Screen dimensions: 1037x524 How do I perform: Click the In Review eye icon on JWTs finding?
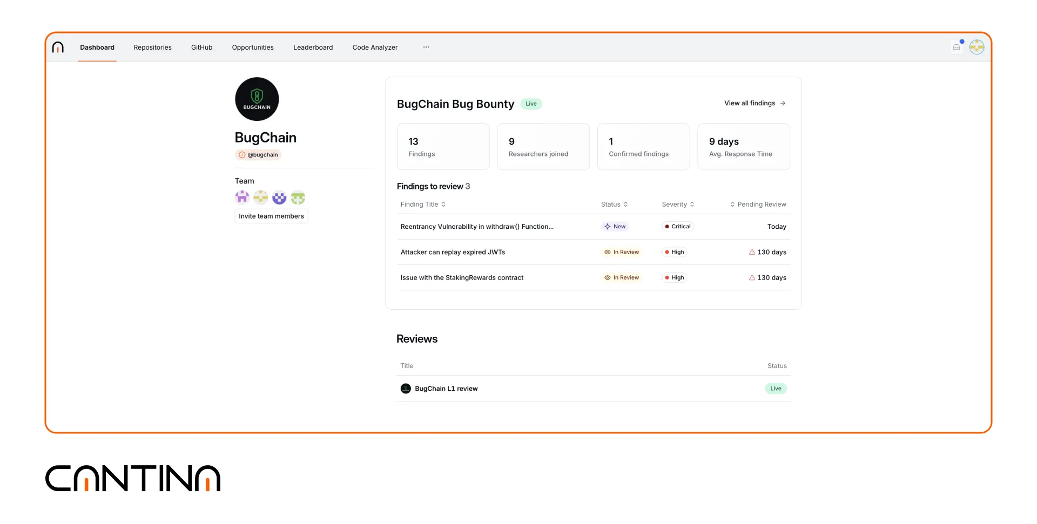coord(607,252)
